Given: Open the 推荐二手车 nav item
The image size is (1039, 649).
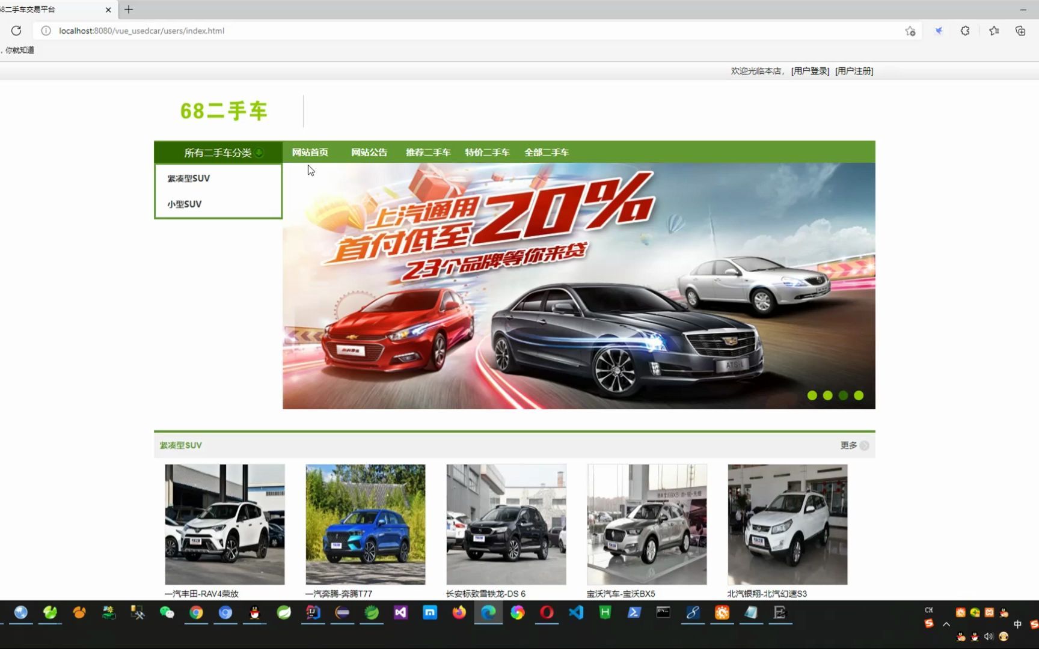Looking at the screenshot, I should pos(428,153).
